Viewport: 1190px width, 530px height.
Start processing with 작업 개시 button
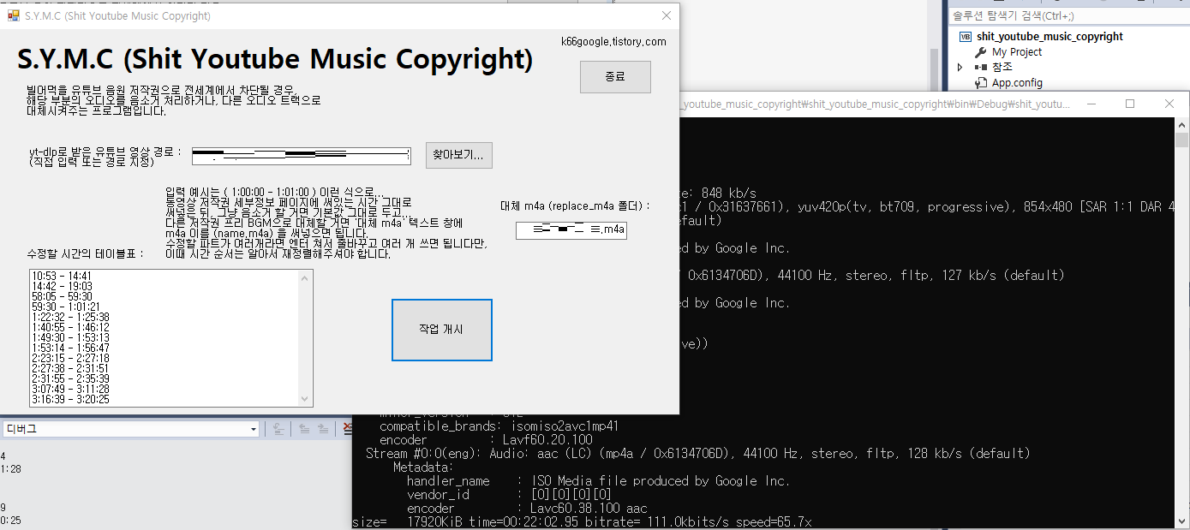coord(442,330)
